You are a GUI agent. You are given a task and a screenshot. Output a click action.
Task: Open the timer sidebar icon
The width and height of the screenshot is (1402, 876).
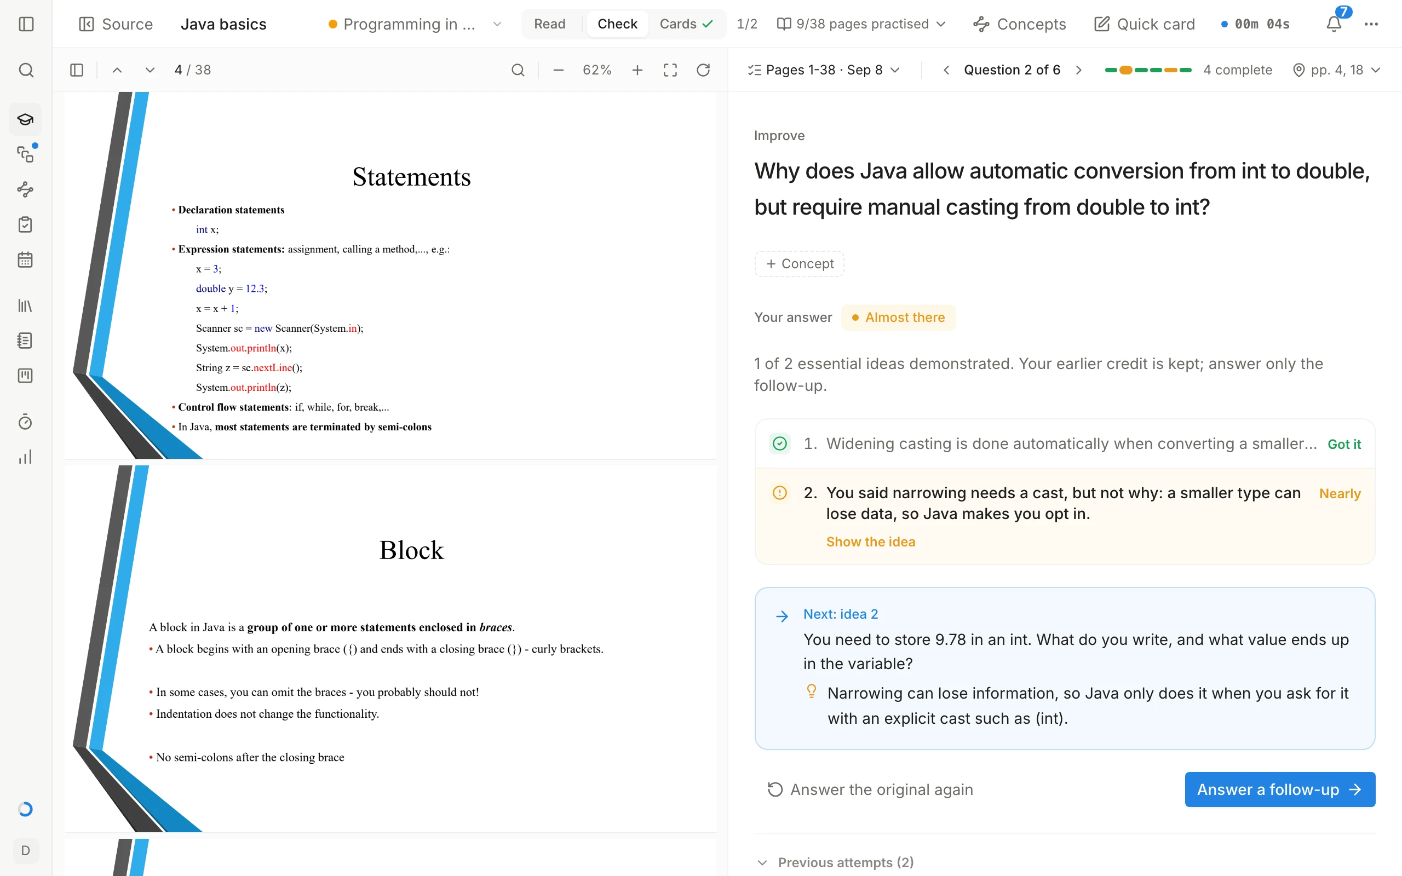click(x=26, y=422)
